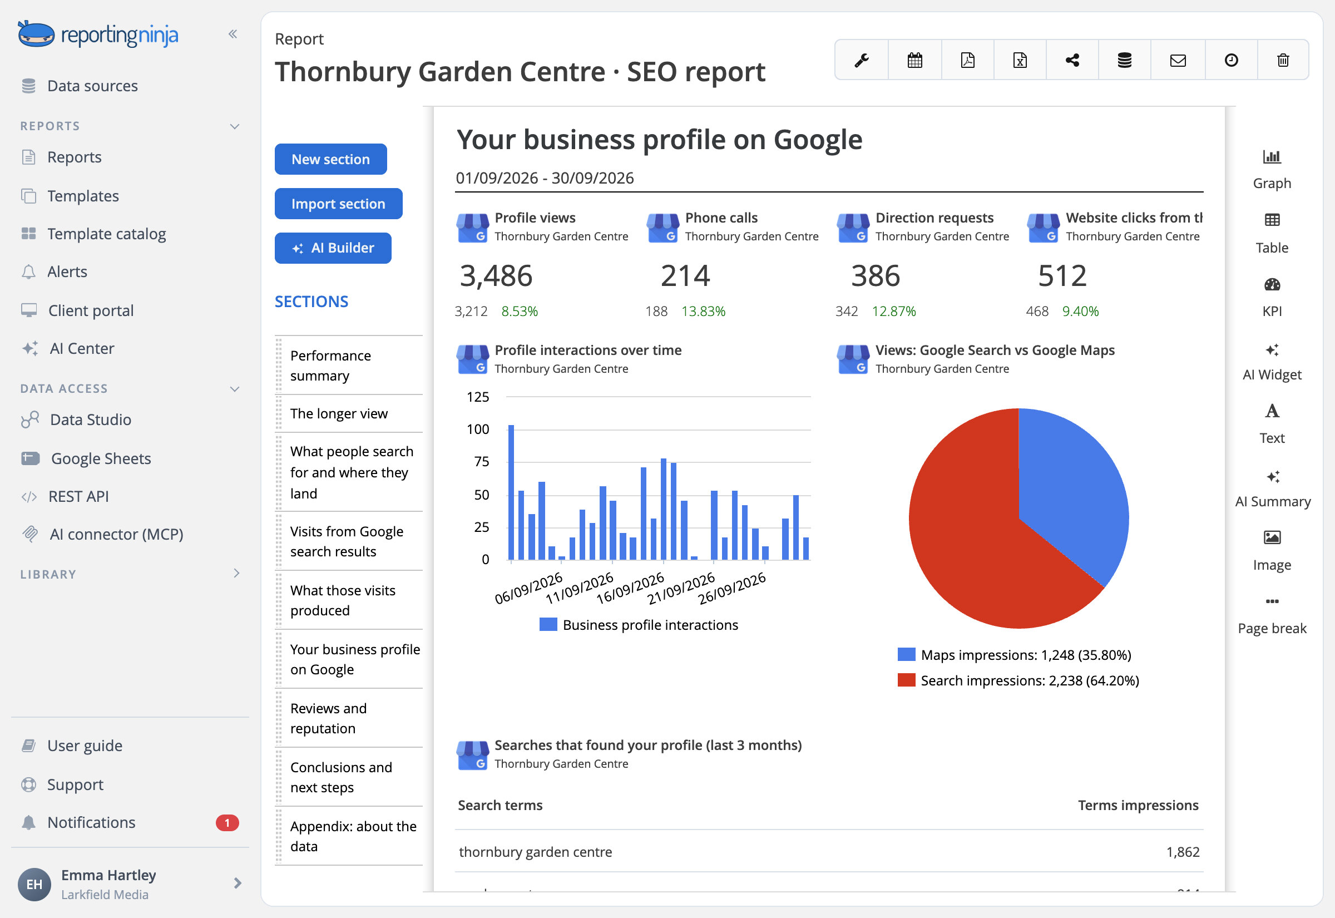The width and height of the screenshot is (1335, 918).
Task: Expand the LIBRARY group
Action: 236,574
